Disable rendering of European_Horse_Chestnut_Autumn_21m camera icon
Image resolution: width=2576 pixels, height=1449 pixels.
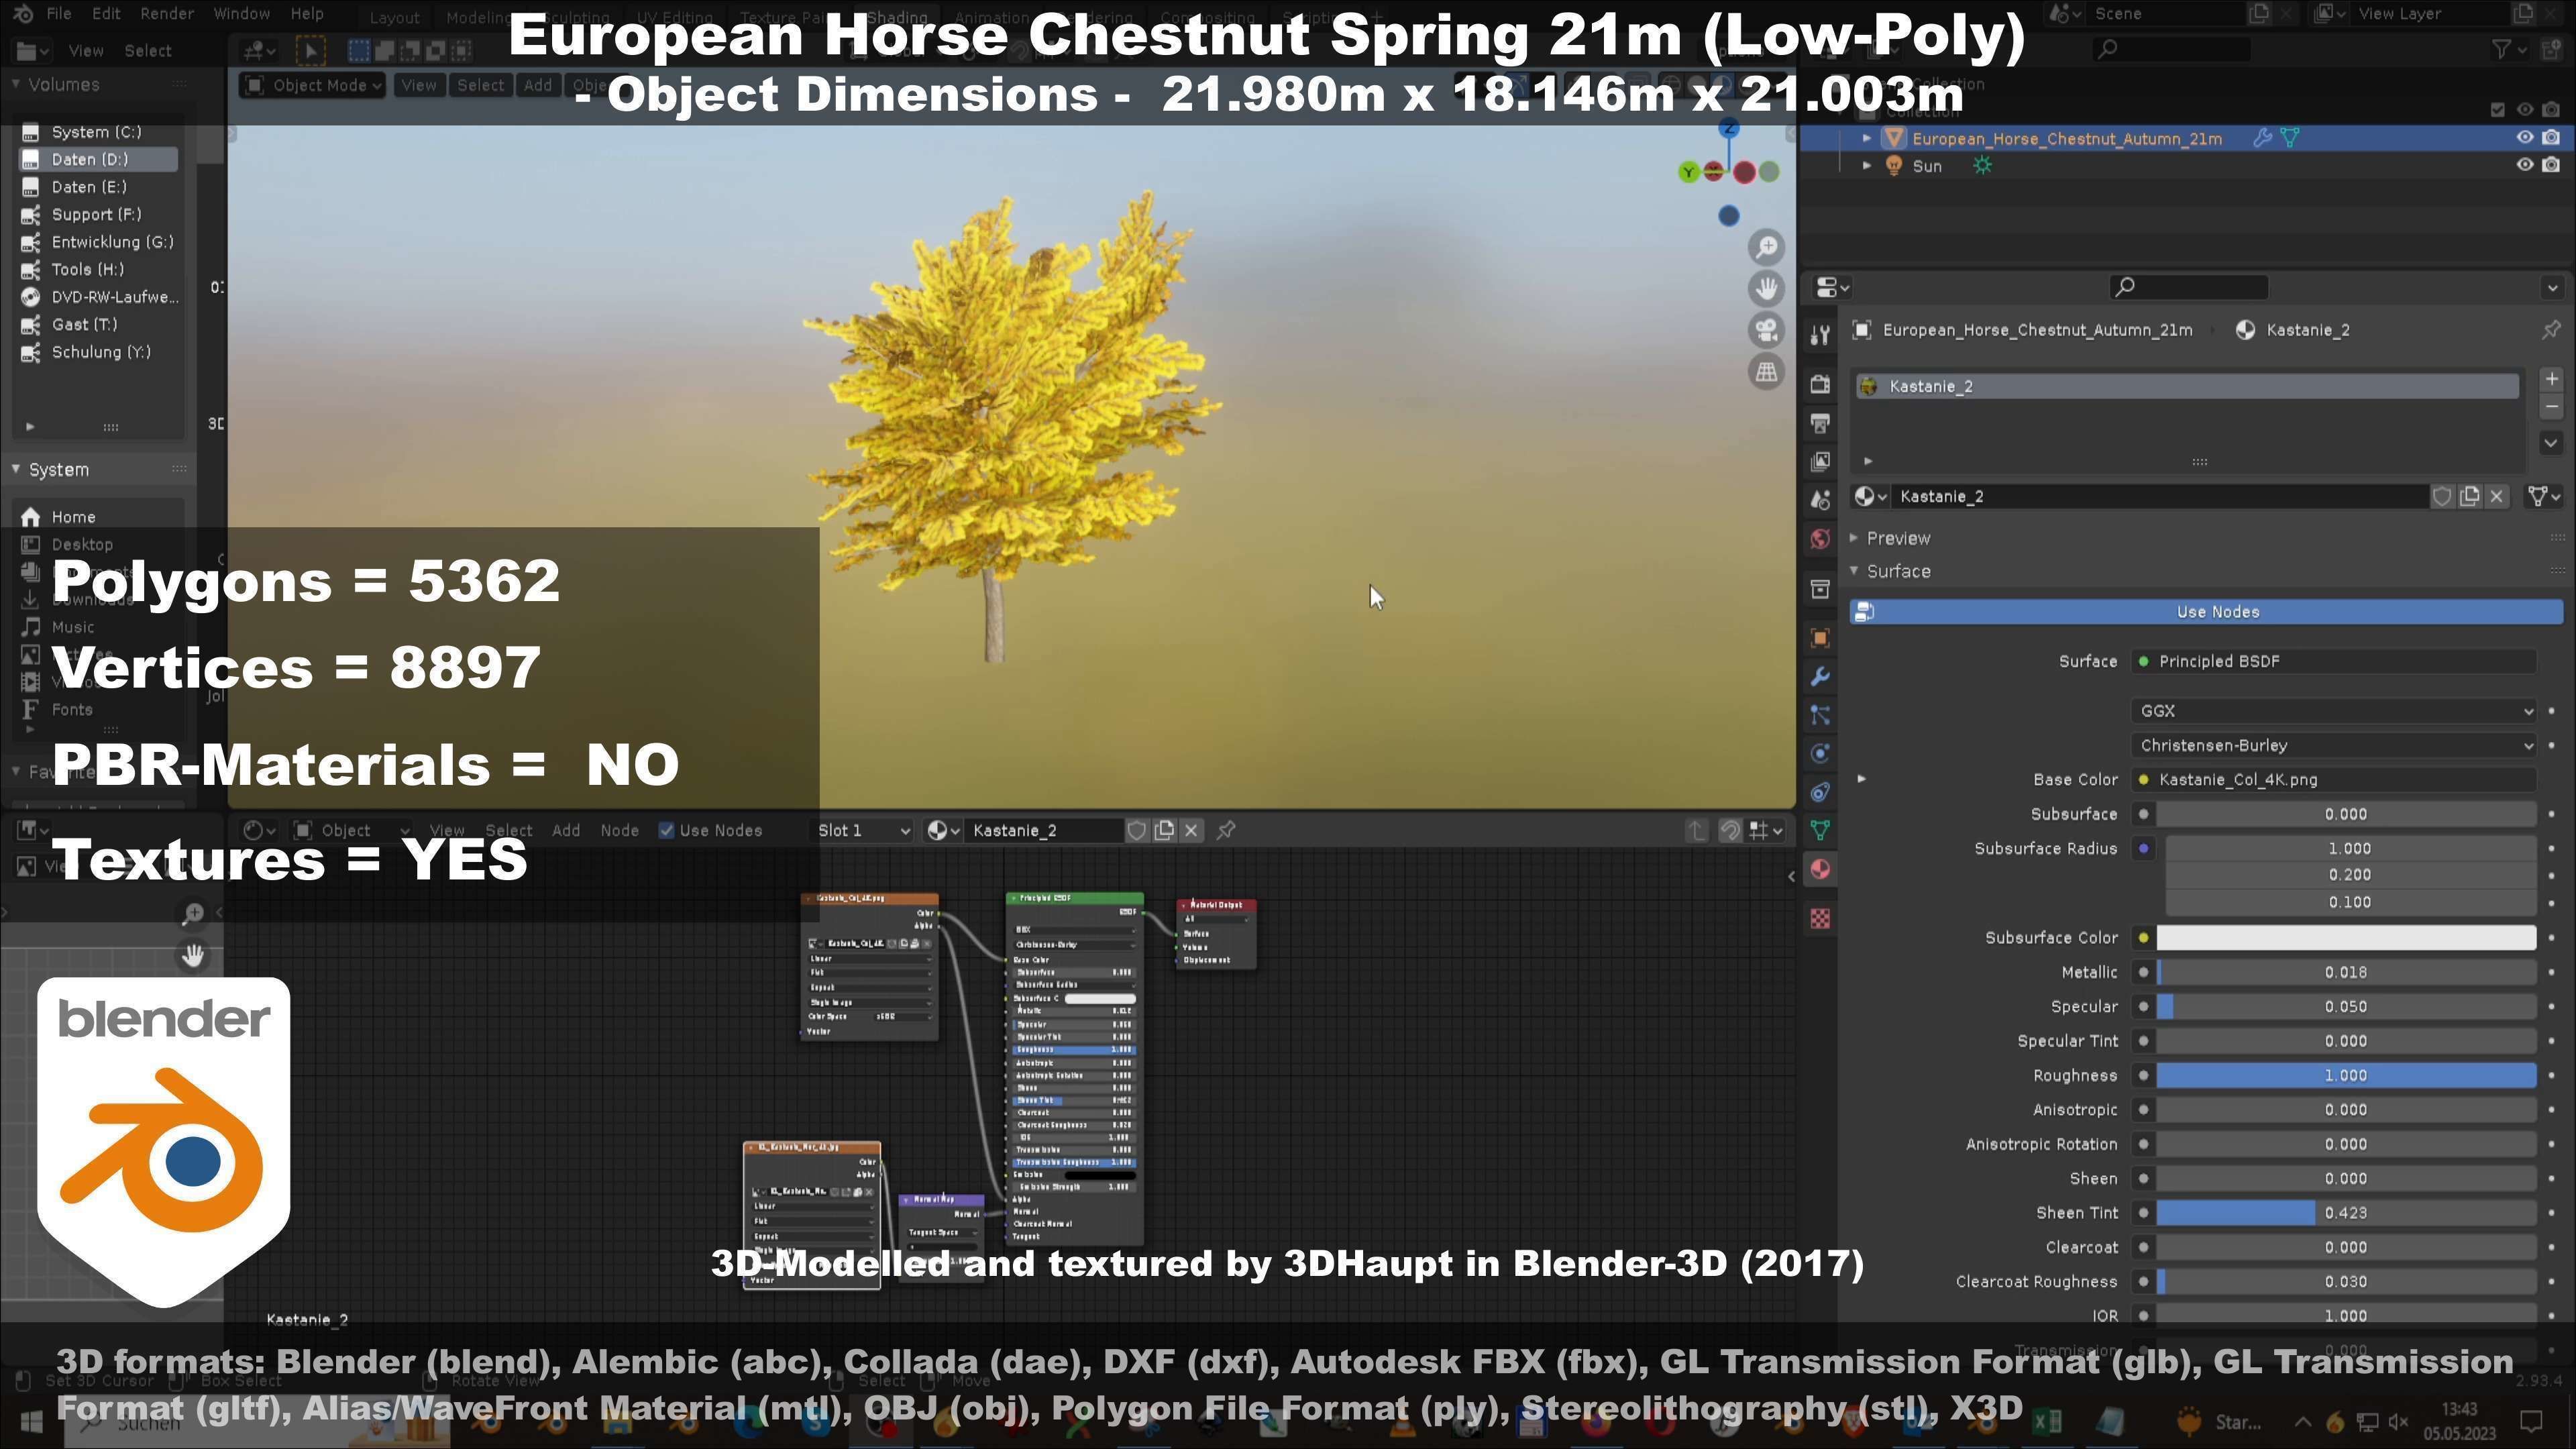coord(2552,138)
